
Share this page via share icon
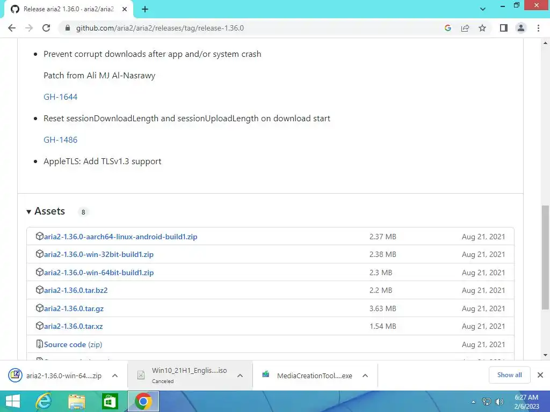tap(465, 28)
